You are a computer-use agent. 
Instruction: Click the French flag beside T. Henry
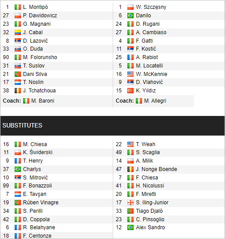point(18,161)
